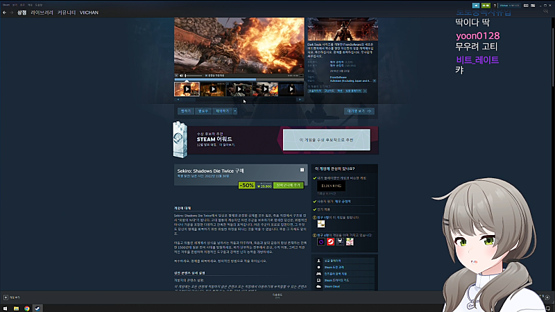Click the question mark help icon
Screen dimensions: 555x312
coord(495,6)
